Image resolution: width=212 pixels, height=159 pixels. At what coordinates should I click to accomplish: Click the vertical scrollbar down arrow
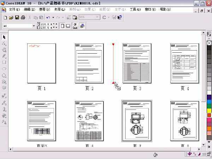pos(204,145)
